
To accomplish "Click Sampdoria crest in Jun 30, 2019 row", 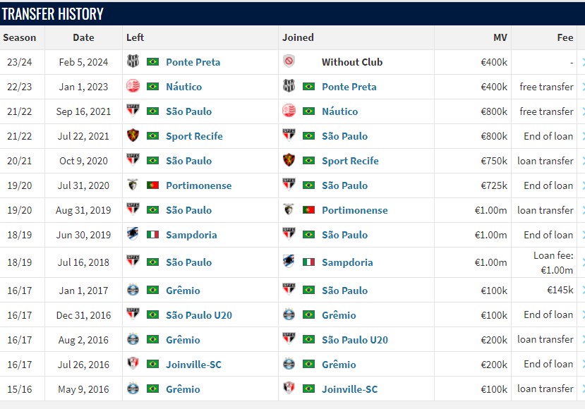I will click(x=133, y=234).
